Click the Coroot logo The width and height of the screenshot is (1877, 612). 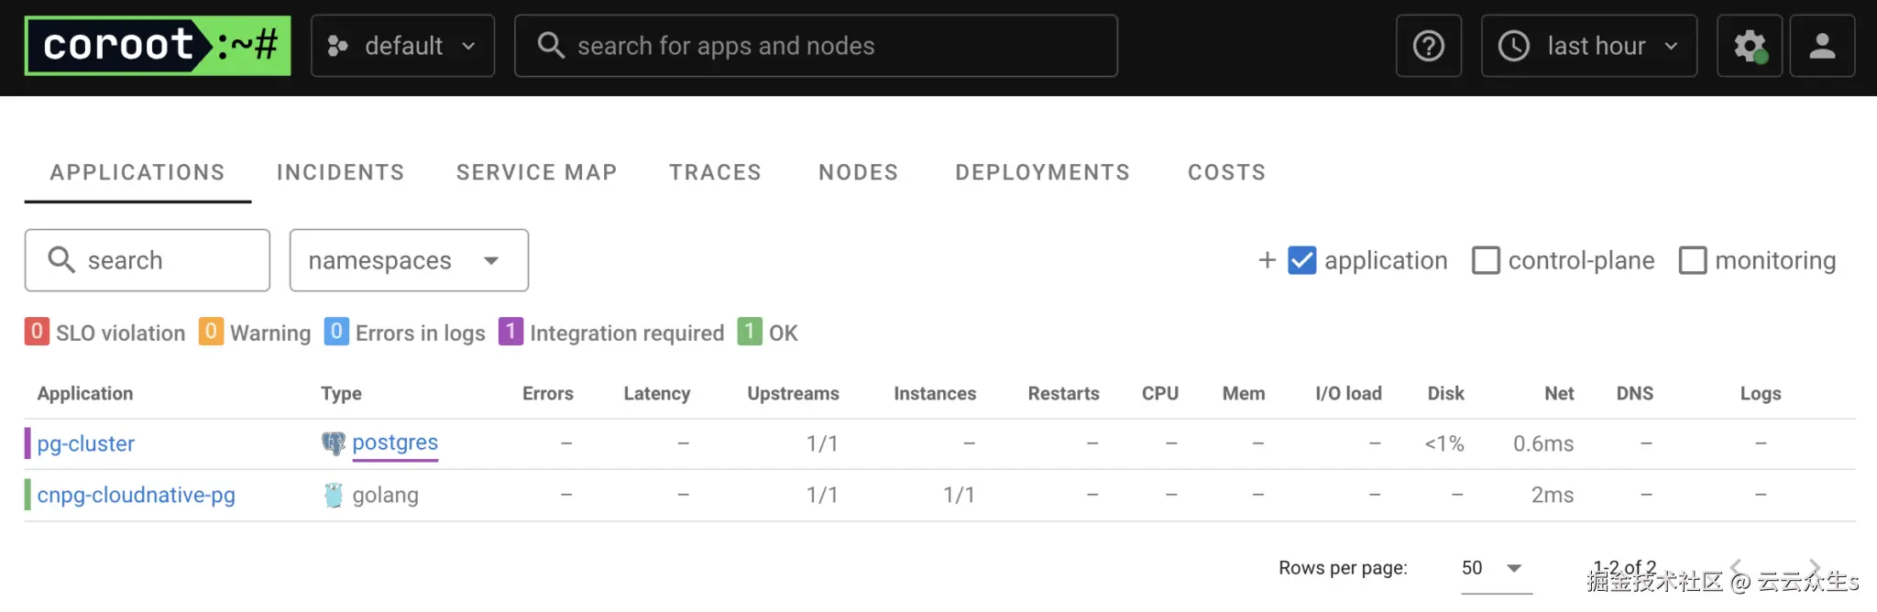point(158,46)
